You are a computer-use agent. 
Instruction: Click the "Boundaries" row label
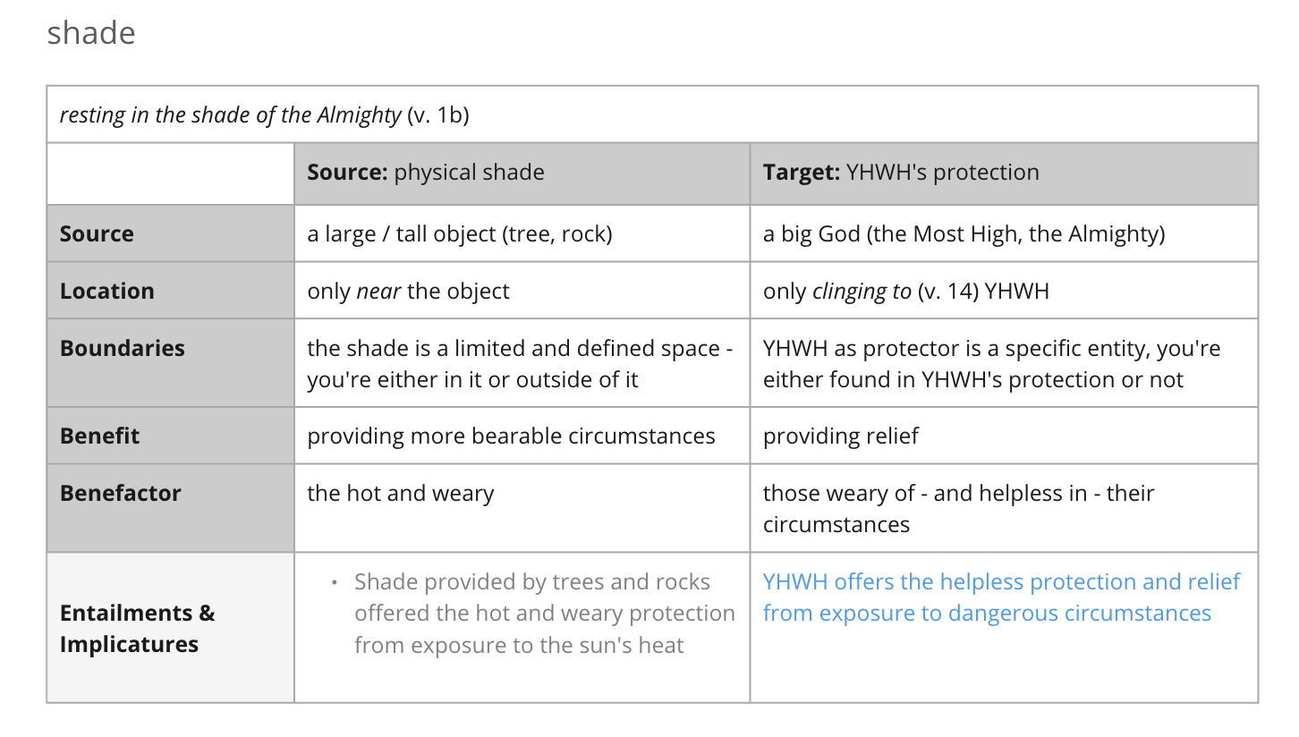point(123,349)
